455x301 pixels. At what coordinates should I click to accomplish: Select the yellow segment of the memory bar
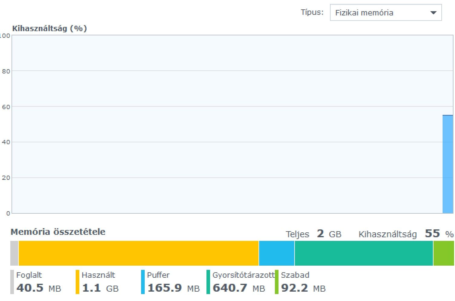click(x=138, y=253)
